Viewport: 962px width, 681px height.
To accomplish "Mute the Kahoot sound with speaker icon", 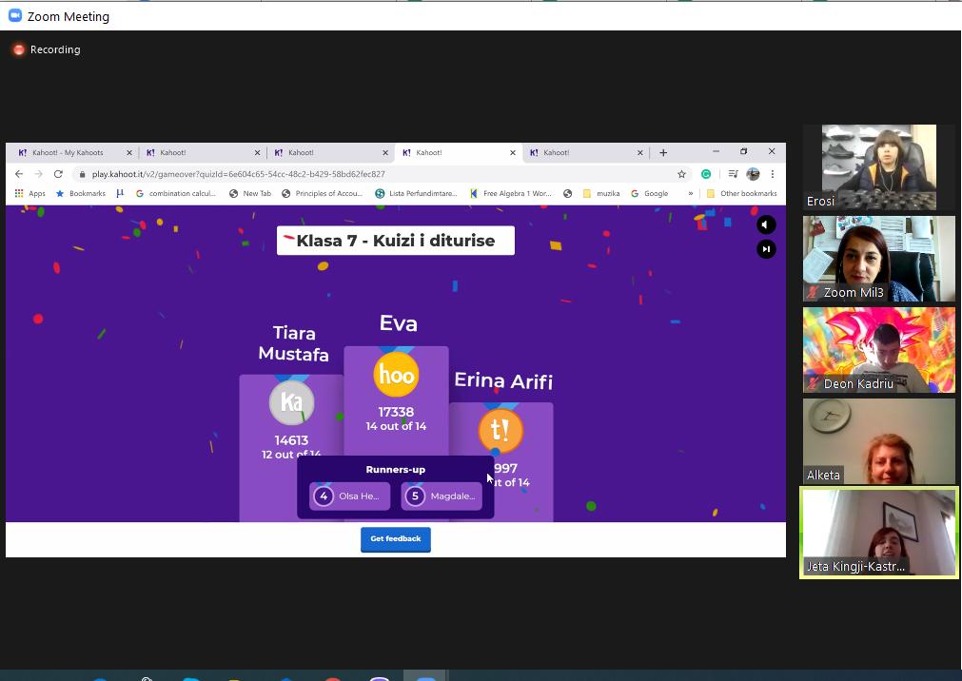I will coord(766,225).
